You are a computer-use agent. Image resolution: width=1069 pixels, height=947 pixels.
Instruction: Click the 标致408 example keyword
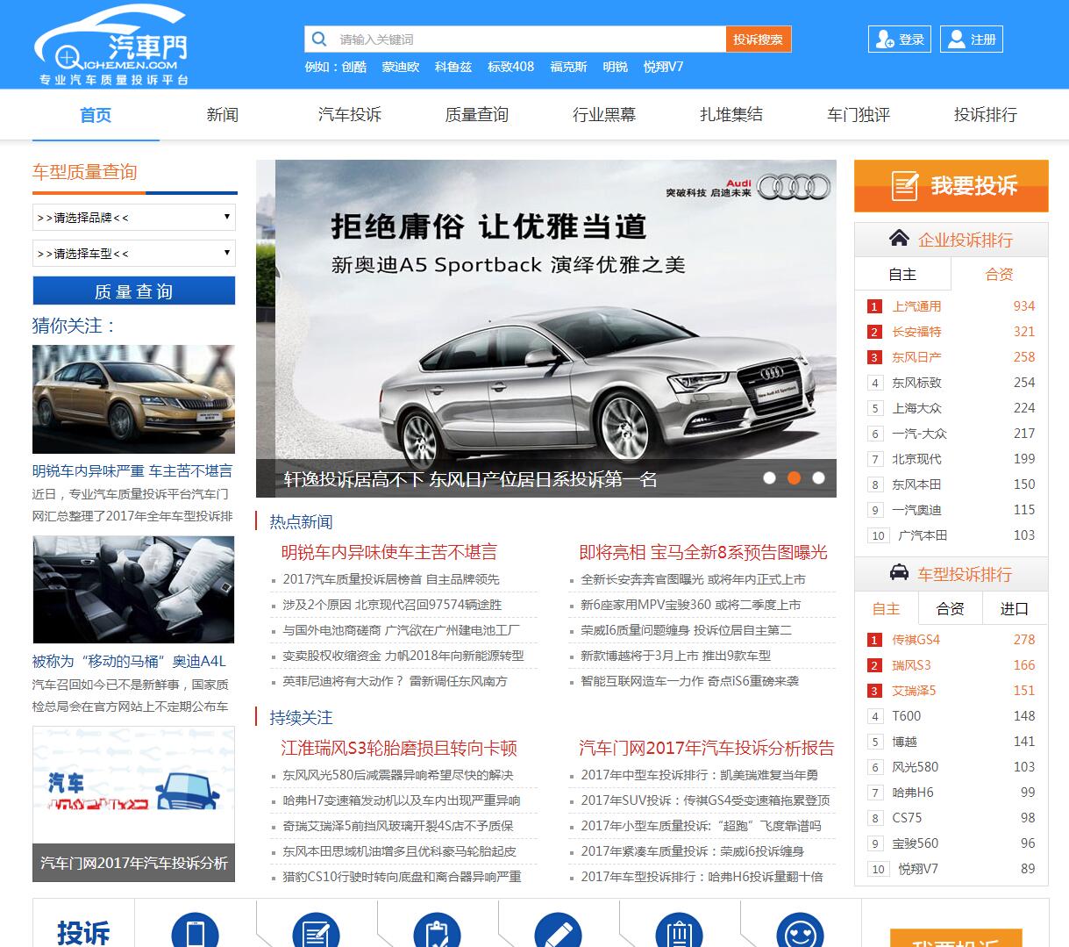coord(510,67)
